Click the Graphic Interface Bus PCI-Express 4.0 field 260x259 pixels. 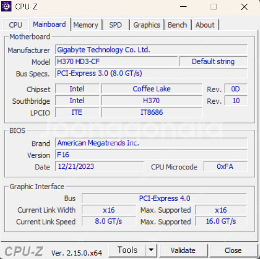click(164, 198)
